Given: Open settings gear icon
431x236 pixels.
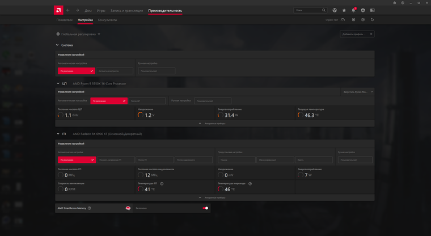Looking at the screenshot, I should [363, 10].
